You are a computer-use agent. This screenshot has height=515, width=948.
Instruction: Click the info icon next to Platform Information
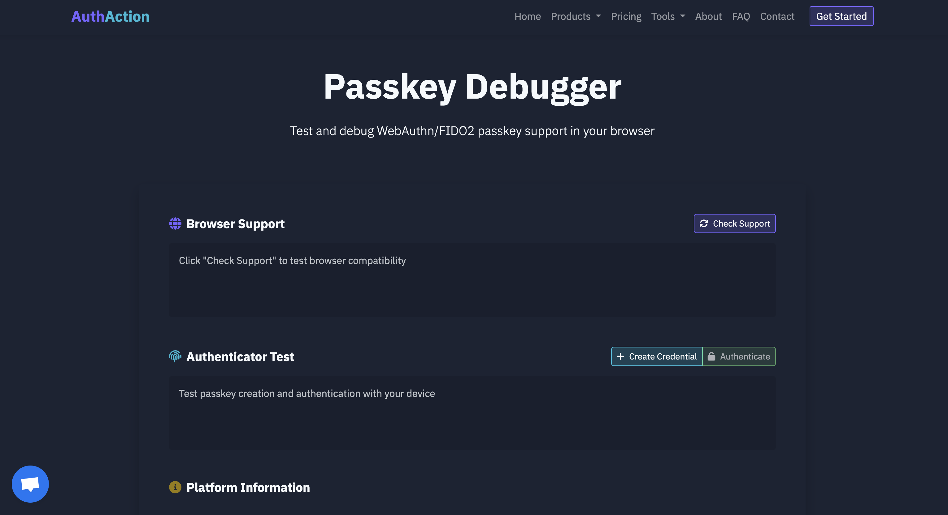pyautogui.click(x=175, y=487)
